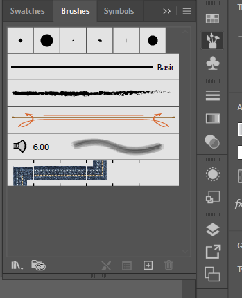242x298 pixels.
Task: Click Remove Brush Stroke icon
Action: 107,266
